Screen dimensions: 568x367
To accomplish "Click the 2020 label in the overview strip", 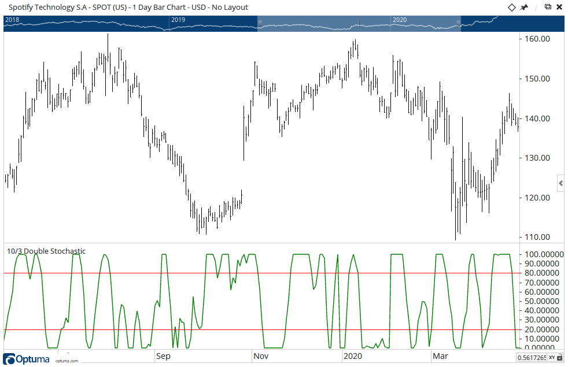I will tap(400, 20).
